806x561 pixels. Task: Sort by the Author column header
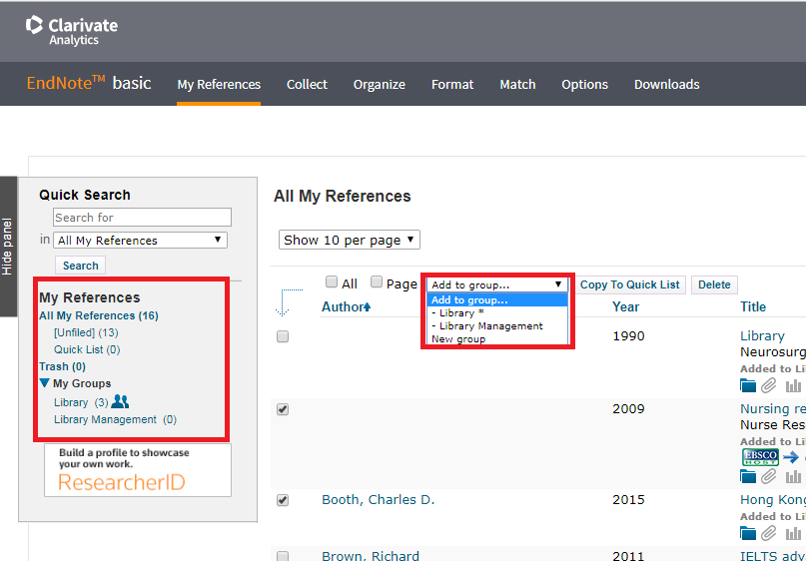coord(342,306)
